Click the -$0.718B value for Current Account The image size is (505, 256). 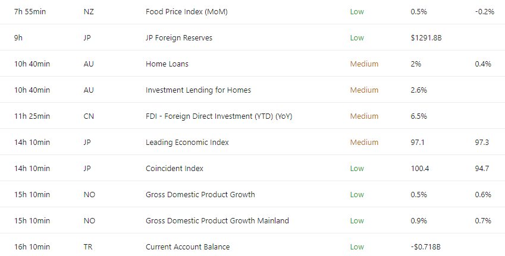426,247
